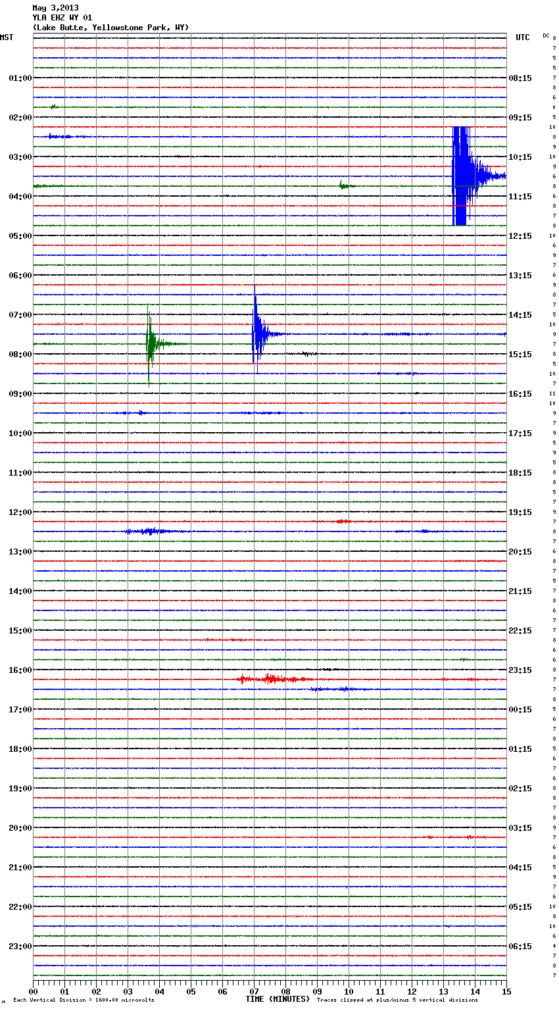Click the 11:15 UTC row label
The height and width of the screenshot is (1009, 559).
pos(520,197)
